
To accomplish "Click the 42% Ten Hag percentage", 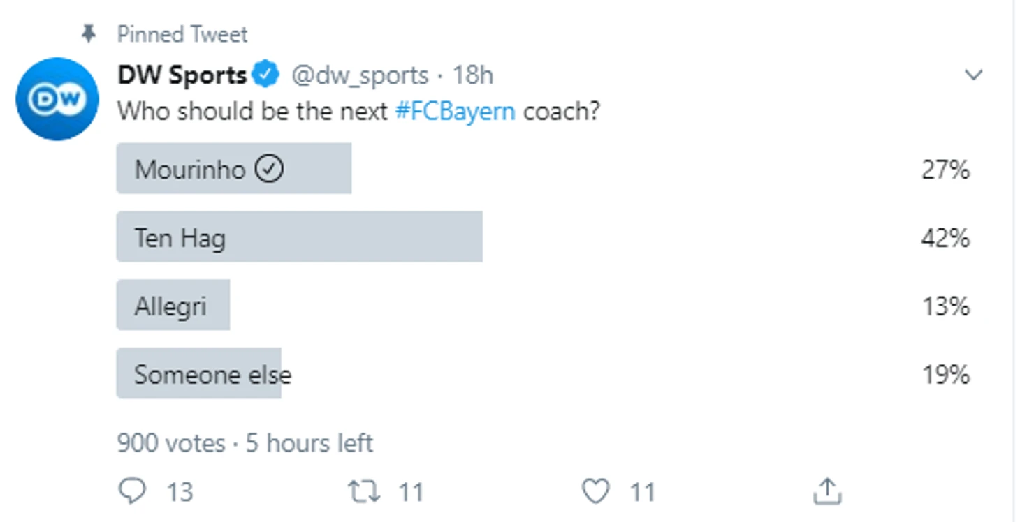I will 945,238.
